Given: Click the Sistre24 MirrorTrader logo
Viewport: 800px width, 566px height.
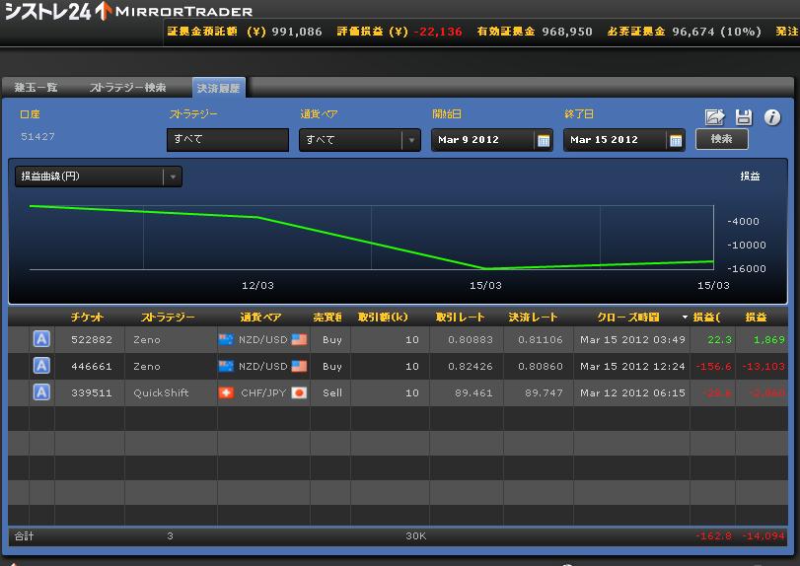Looking at the screenshot, I should pos(128,12).
